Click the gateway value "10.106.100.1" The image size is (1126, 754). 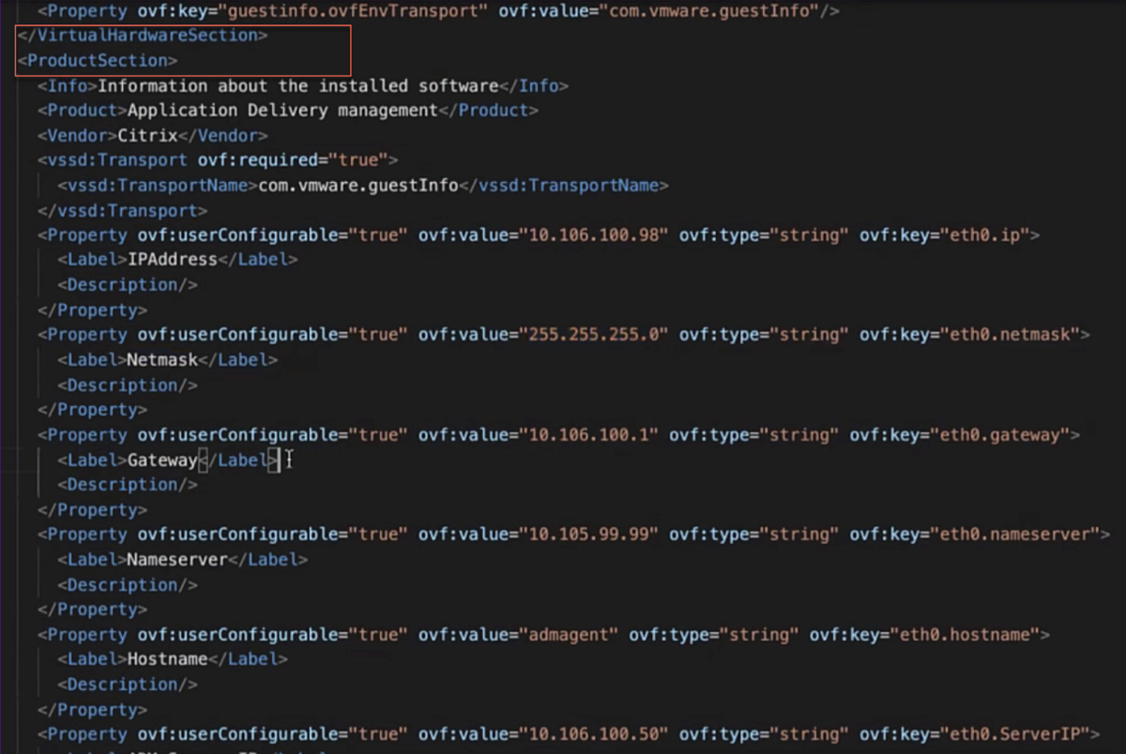click(588, 435)
